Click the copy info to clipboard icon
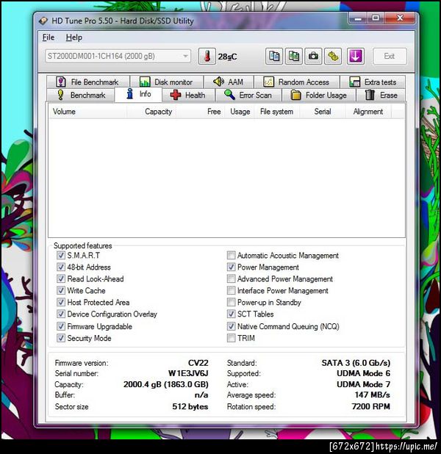Screen dimensions: 441x454 pos(274,56)
